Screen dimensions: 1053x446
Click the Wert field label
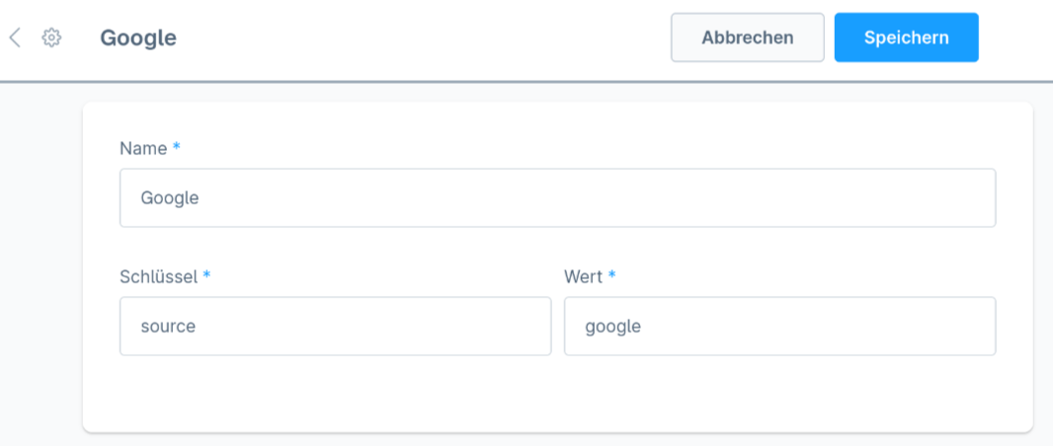pos(583,276)
